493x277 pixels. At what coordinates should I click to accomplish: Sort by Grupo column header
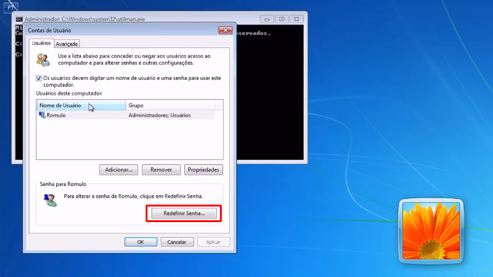point(170,105)
